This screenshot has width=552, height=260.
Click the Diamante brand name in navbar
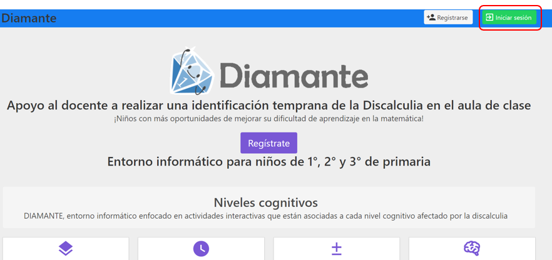coord(29,18)
